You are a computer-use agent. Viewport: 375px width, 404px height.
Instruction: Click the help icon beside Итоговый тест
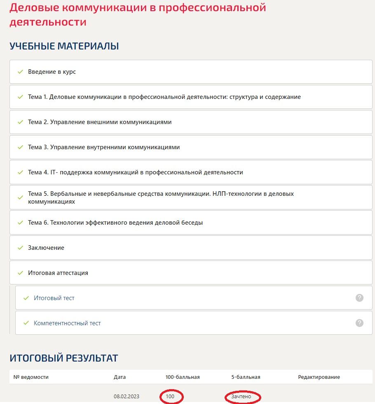point(359,298)
